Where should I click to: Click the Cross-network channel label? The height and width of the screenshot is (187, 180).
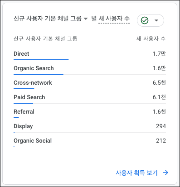(x=33, y=83)
